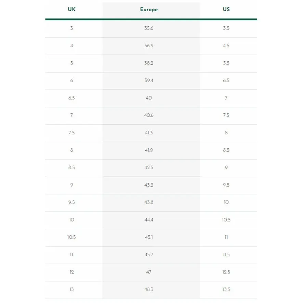
Task: Select Europe size 35.6 cell
Action: 149,28
